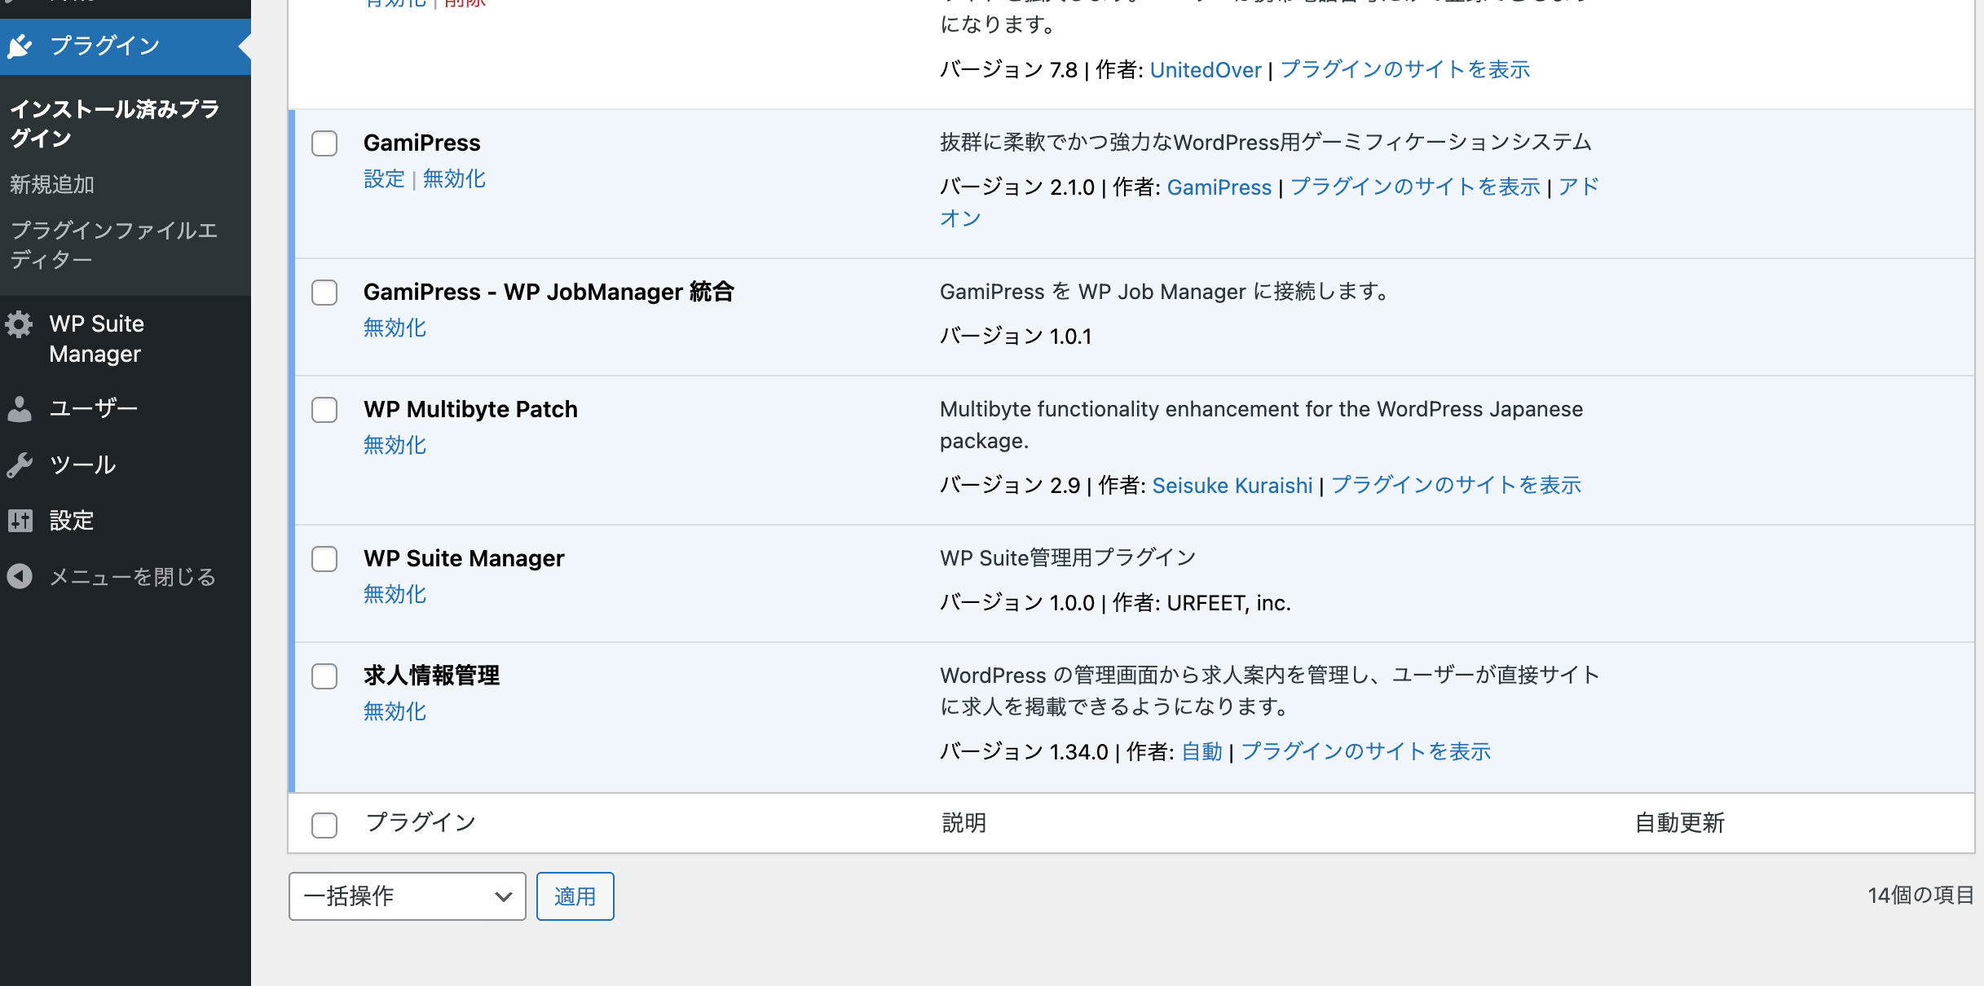
Task: Select the WP Multibyte Patch checkbox
Action: [324, 410]
